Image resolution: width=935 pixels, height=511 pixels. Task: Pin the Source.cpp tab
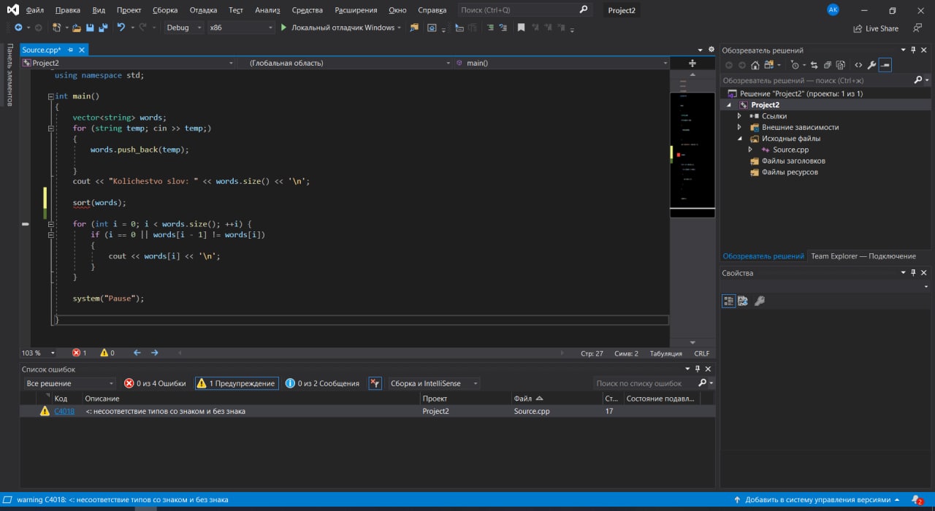tap(71, 50)
